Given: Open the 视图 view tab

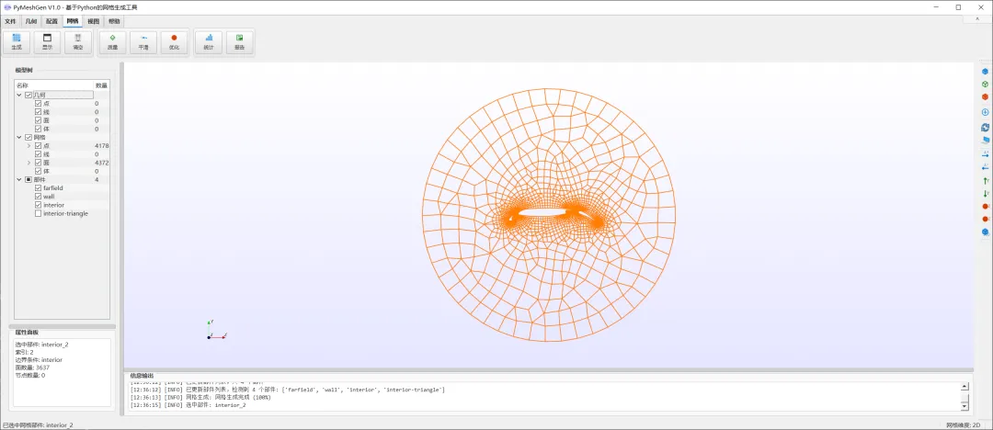Looking at the screenshot, I should (x=94, y=21).
